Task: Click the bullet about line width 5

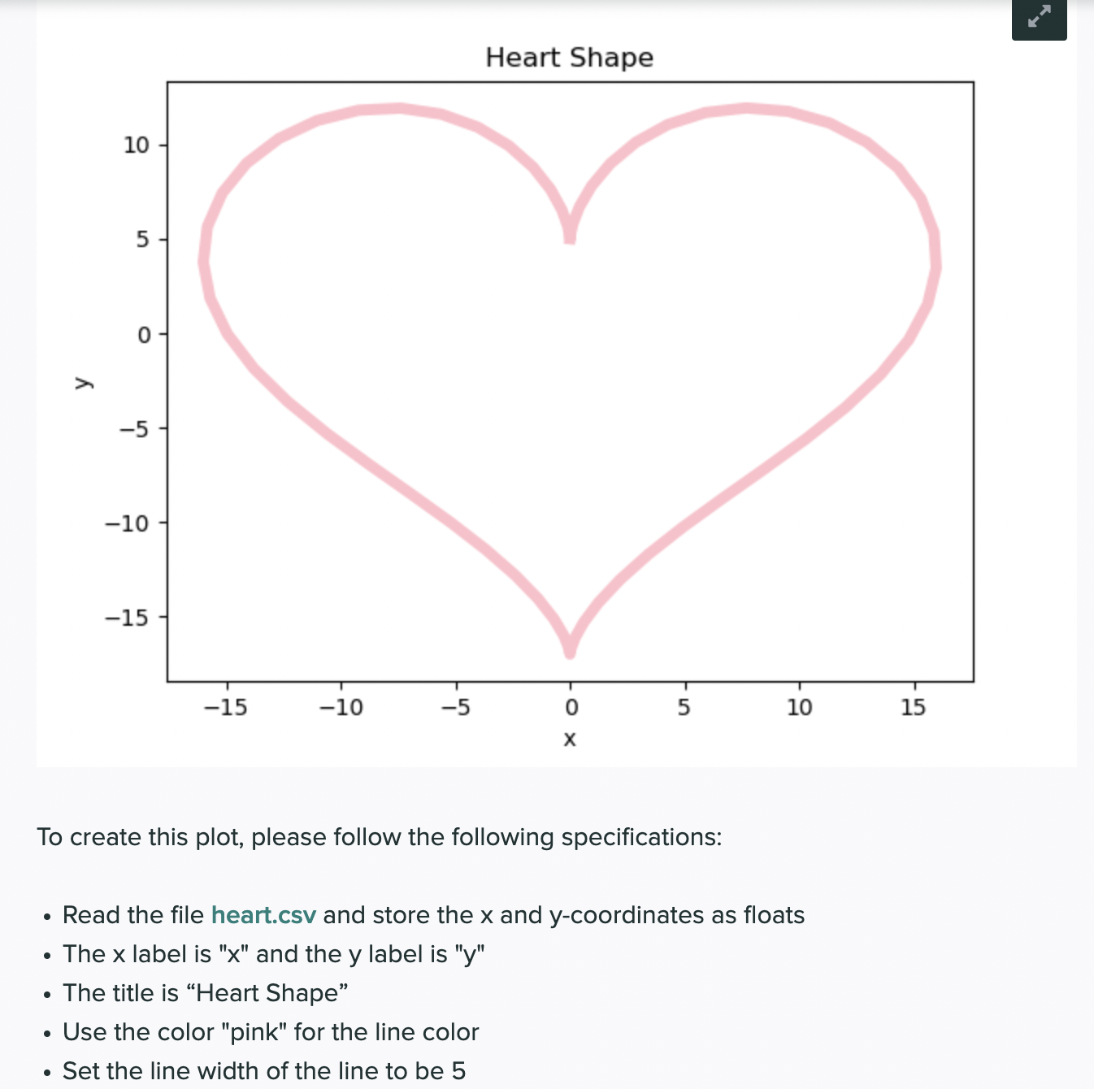Action: coord(264,1071)
